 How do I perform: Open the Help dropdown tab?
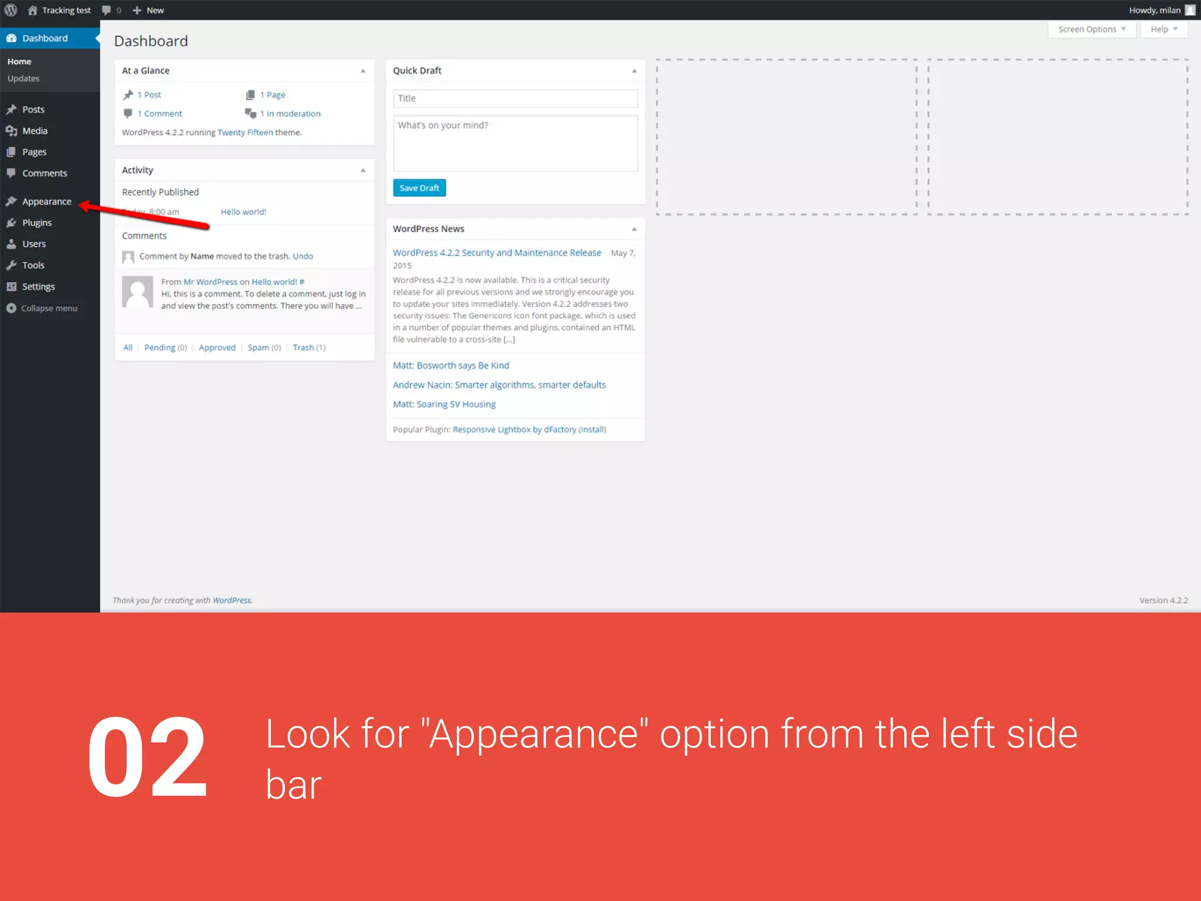[1164, 29]
